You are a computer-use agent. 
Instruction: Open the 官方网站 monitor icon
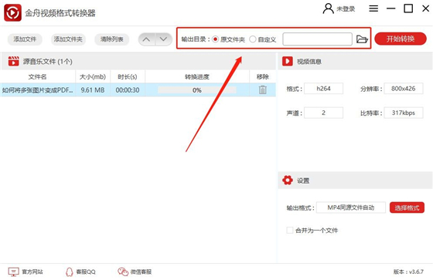point(14,272)
